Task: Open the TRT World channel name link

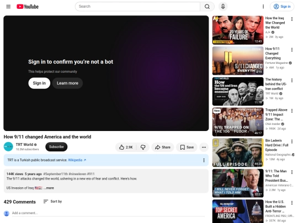Action: (x=24, y=144)
